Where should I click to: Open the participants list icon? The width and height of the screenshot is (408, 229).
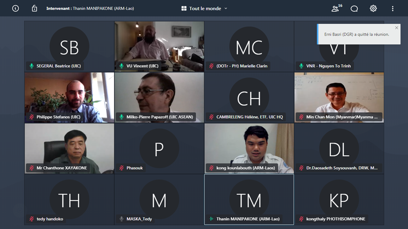tap(337, 8)
